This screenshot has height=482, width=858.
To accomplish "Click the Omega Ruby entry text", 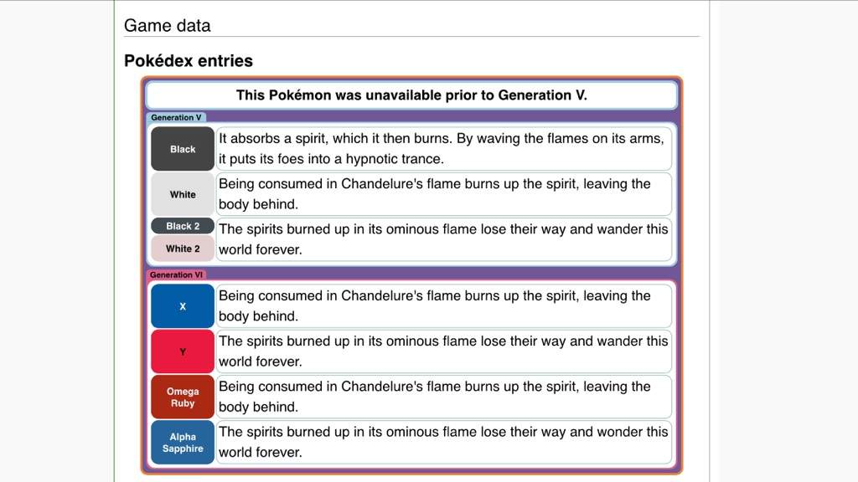I will (x=443, y=397).
